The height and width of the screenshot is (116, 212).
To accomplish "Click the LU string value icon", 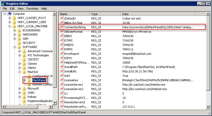I will coord(62,93).
